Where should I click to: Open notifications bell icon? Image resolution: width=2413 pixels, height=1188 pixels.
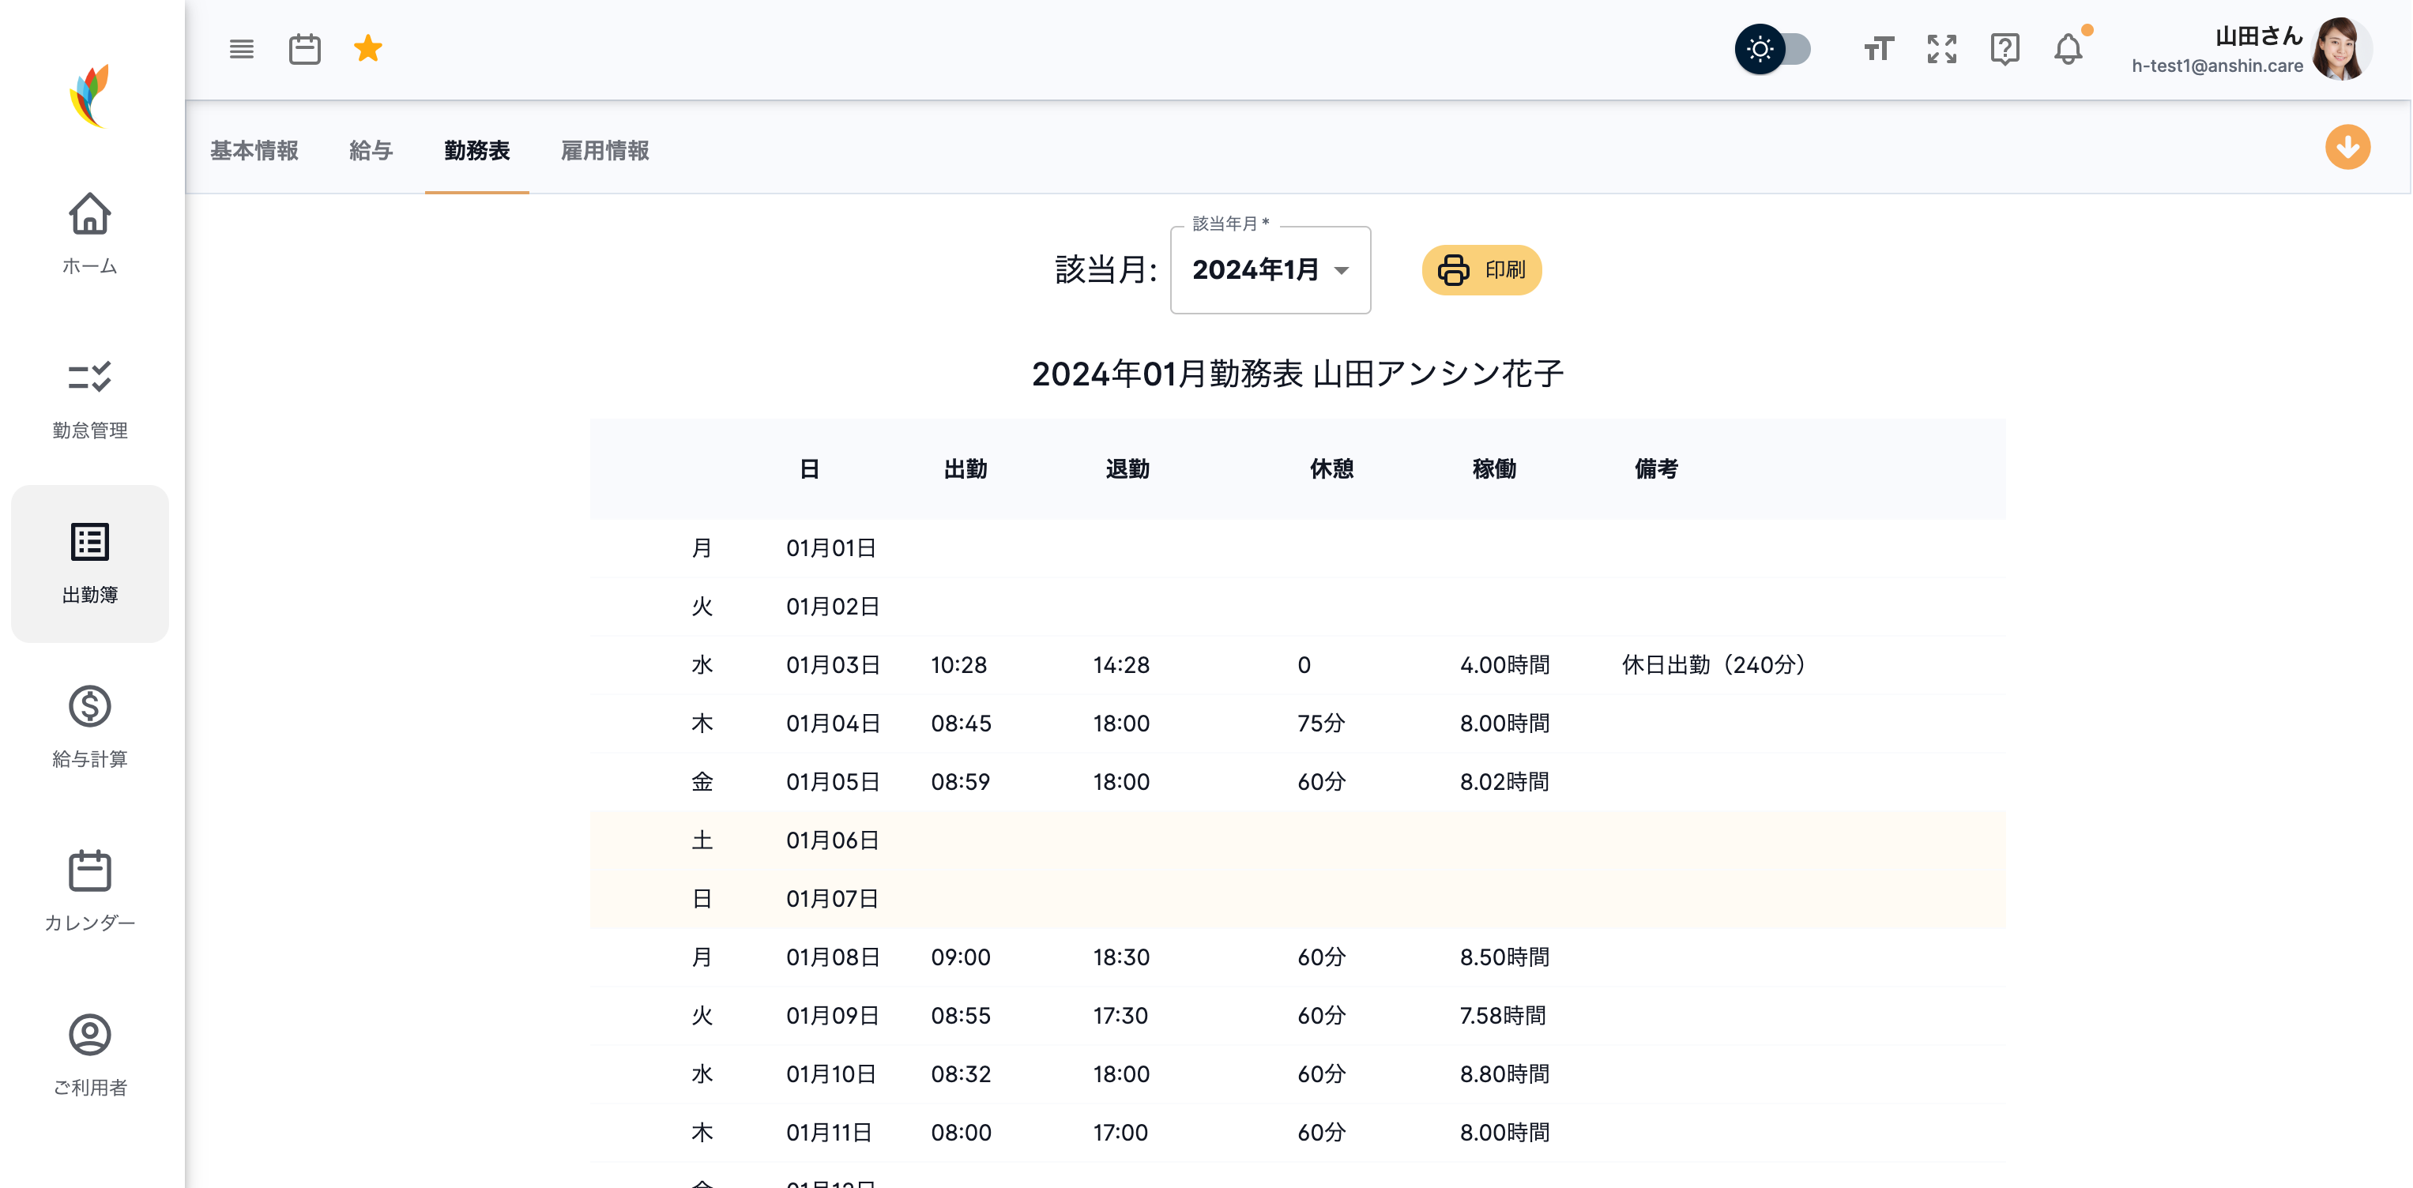pos(2069,49)
